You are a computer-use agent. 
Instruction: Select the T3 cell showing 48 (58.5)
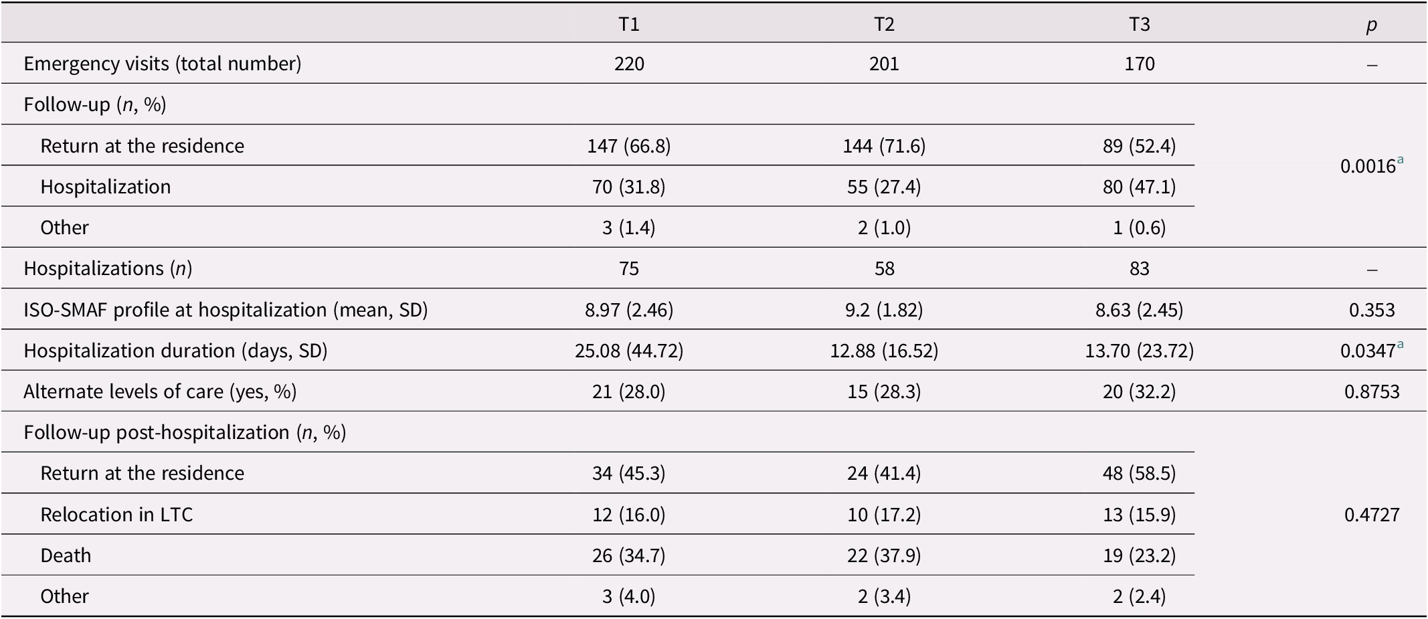click(x=1139, y=473)
